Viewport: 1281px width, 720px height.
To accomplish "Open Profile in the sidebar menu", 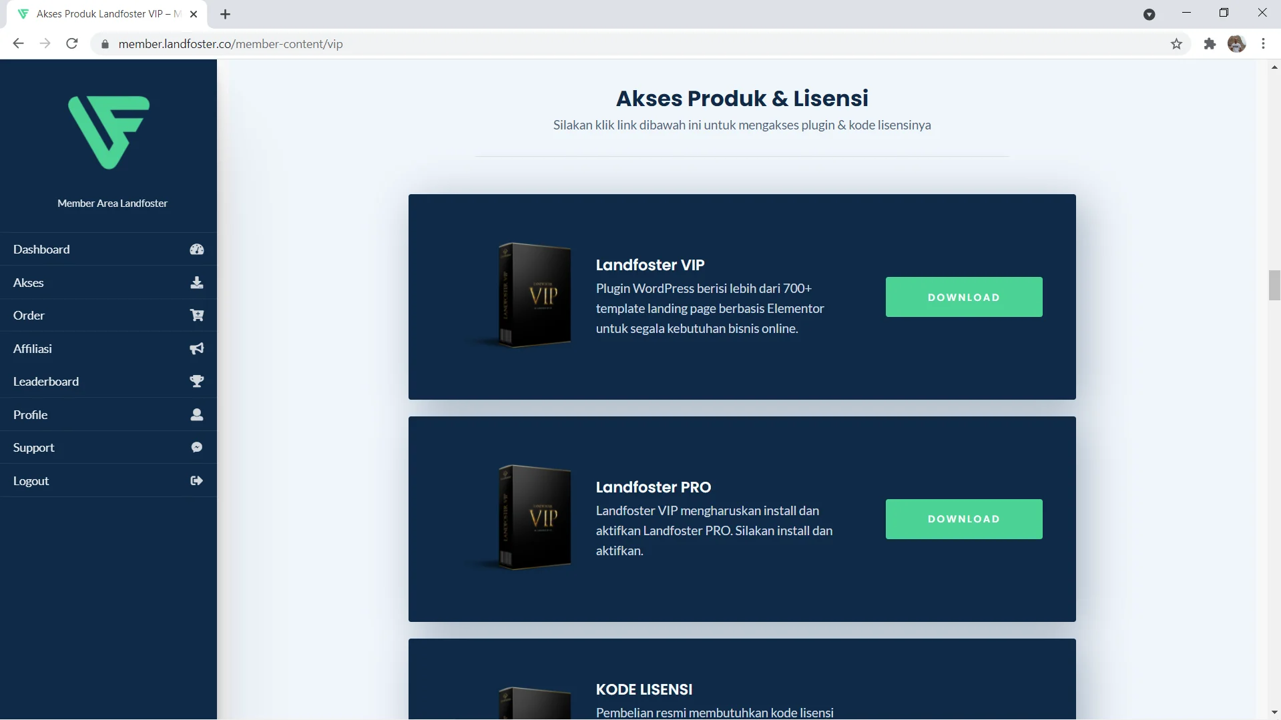I will (x=108, y=415).
